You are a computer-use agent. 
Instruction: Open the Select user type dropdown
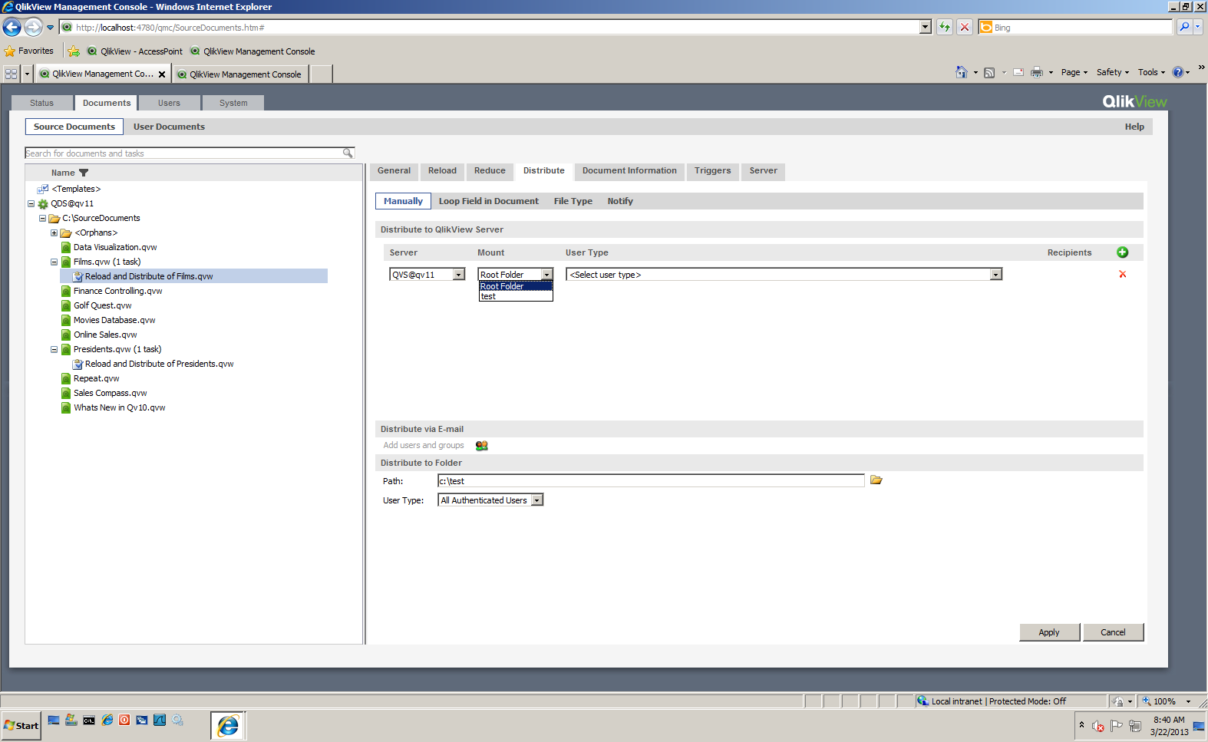tap(784, 275)
